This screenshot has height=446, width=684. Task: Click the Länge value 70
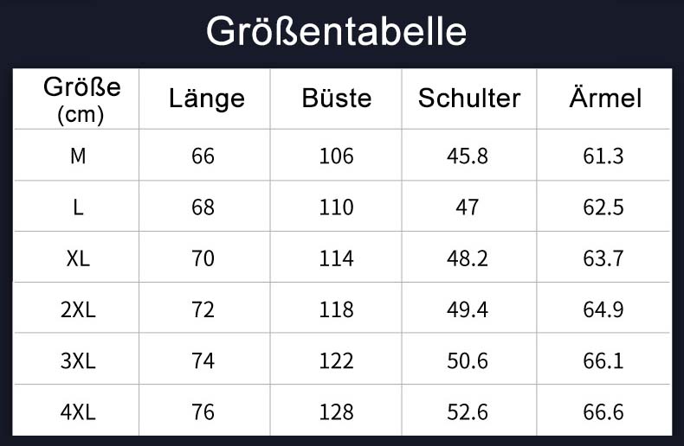pos(203,258)
